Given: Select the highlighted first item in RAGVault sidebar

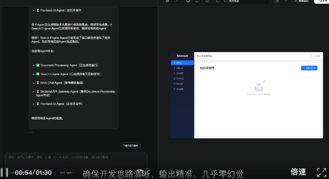Looking at the screenshot, I should 182,63.
